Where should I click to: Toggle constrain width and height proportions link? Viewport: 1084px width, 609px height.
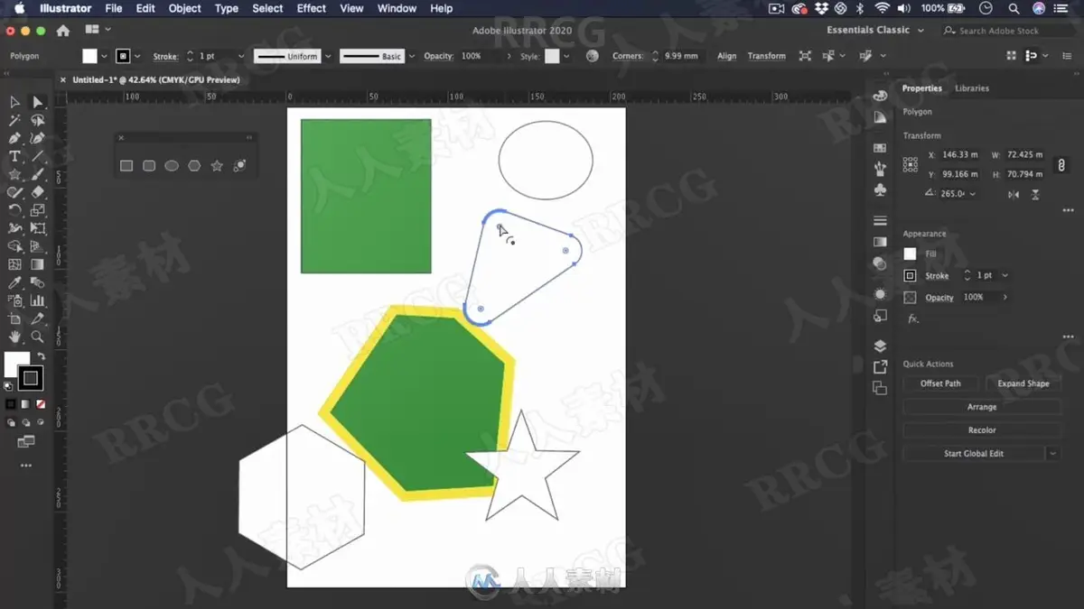coord(1061,165)
